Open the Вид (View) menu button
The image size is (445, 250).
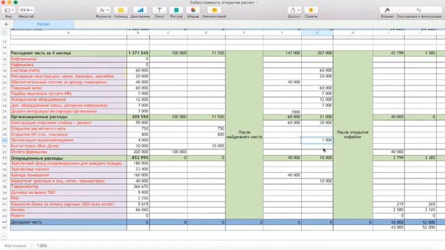[8, 10]
